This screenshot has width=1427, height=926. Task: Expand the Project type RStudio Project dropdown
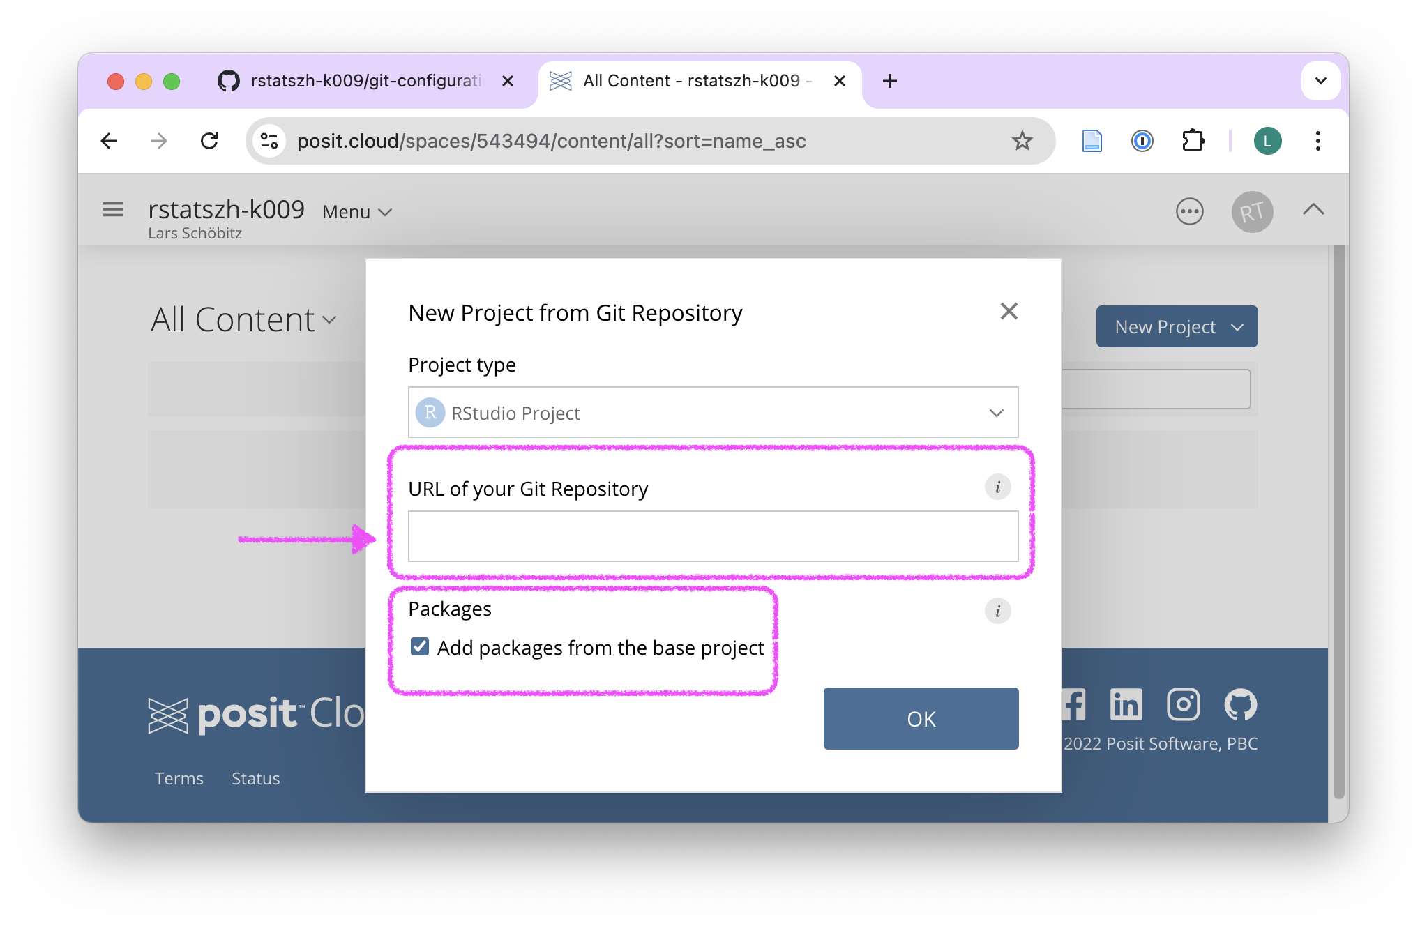click(x=713, y=412)
